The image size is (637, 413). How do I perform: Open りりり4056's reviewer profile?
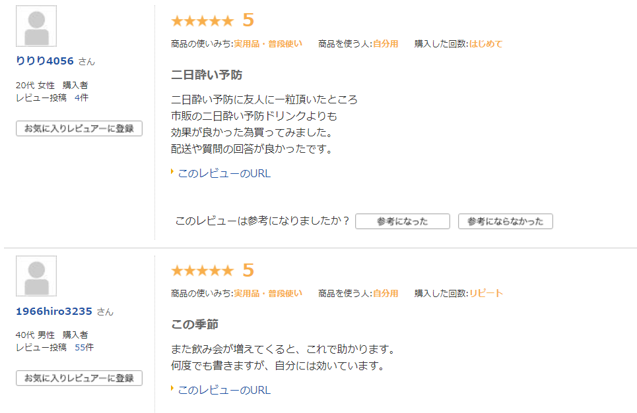45,61
